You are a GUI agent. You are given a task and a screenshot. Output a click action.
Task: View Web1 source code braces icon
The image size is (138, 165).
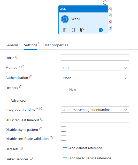[x=73, y=30]
